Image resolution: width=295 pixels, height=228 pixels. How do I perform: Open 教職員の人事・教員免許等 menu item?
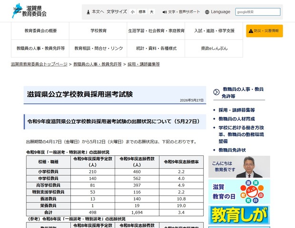(x=40, y=48)
